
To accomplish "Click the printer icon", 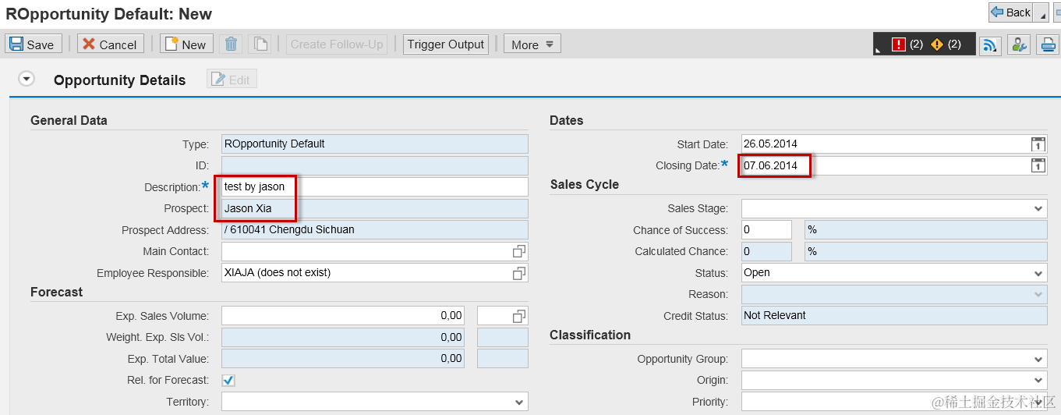I will [x=1048, y=44].
